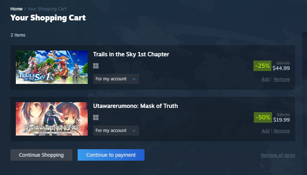The image size is (307, 175).
Task: Select 'Your Shopping Cart' breadcrumb text
Action: 47,9
